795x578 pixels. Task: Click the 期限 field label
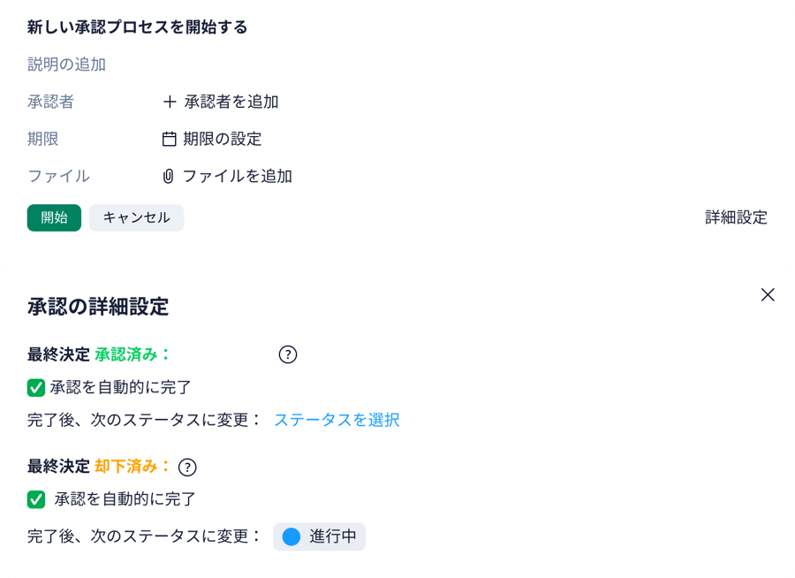[43, 139]
